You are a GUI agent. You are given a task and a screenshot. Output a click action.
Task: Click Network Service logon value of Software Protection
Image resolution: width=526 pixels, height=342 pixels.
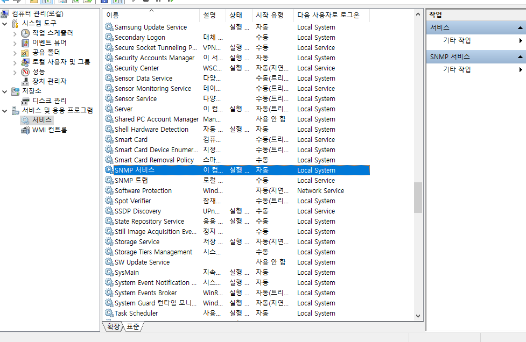tap(320, 190)
